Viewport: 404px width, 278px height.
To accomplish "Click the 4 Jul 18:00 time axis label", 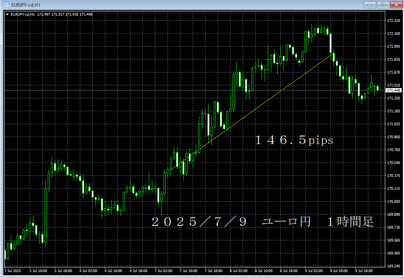I will point(138,271).
